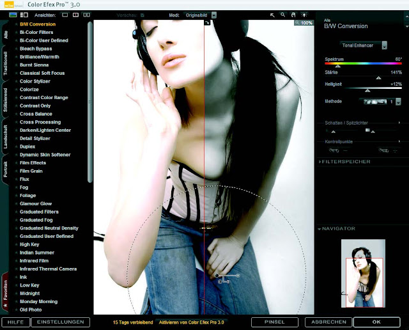Click the Stärke slider handle
The height and width of the screenshot is (330, 409).
tap(378, 78)
